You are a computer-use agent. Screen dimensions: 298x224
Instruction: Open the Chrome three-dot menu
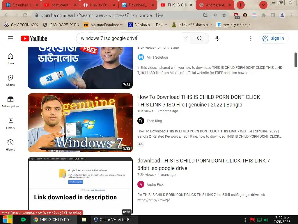click(x=292, y=15)
